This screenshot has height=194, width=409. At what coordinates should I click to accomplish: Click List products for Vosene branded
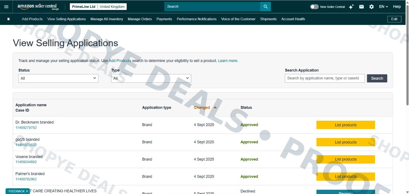click(x=346, y=159)
